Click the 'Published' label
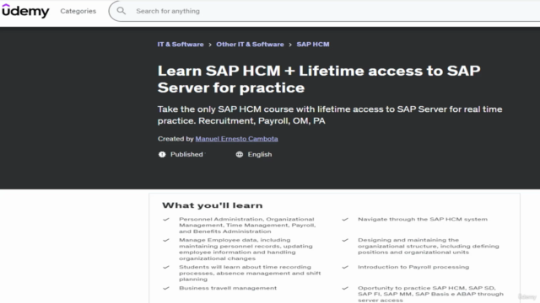This screenshot has height=303, width=540. tap(186, 155)
